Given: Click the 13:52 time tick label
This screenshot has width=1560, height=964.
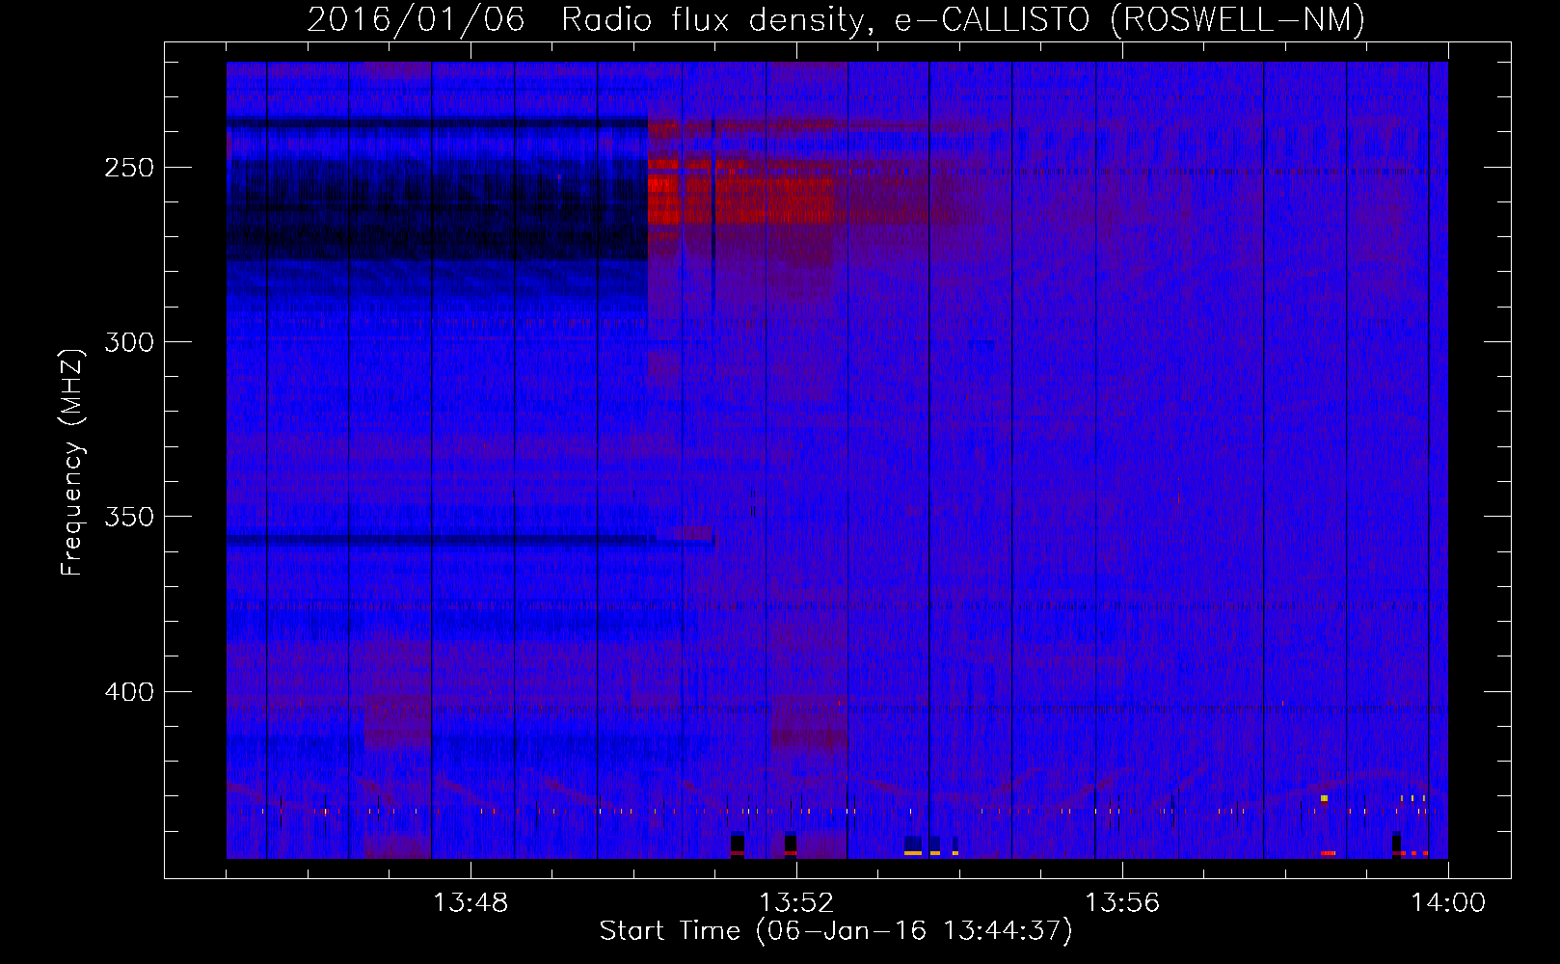Looking at the screenshot, I should tap(796, 903).
